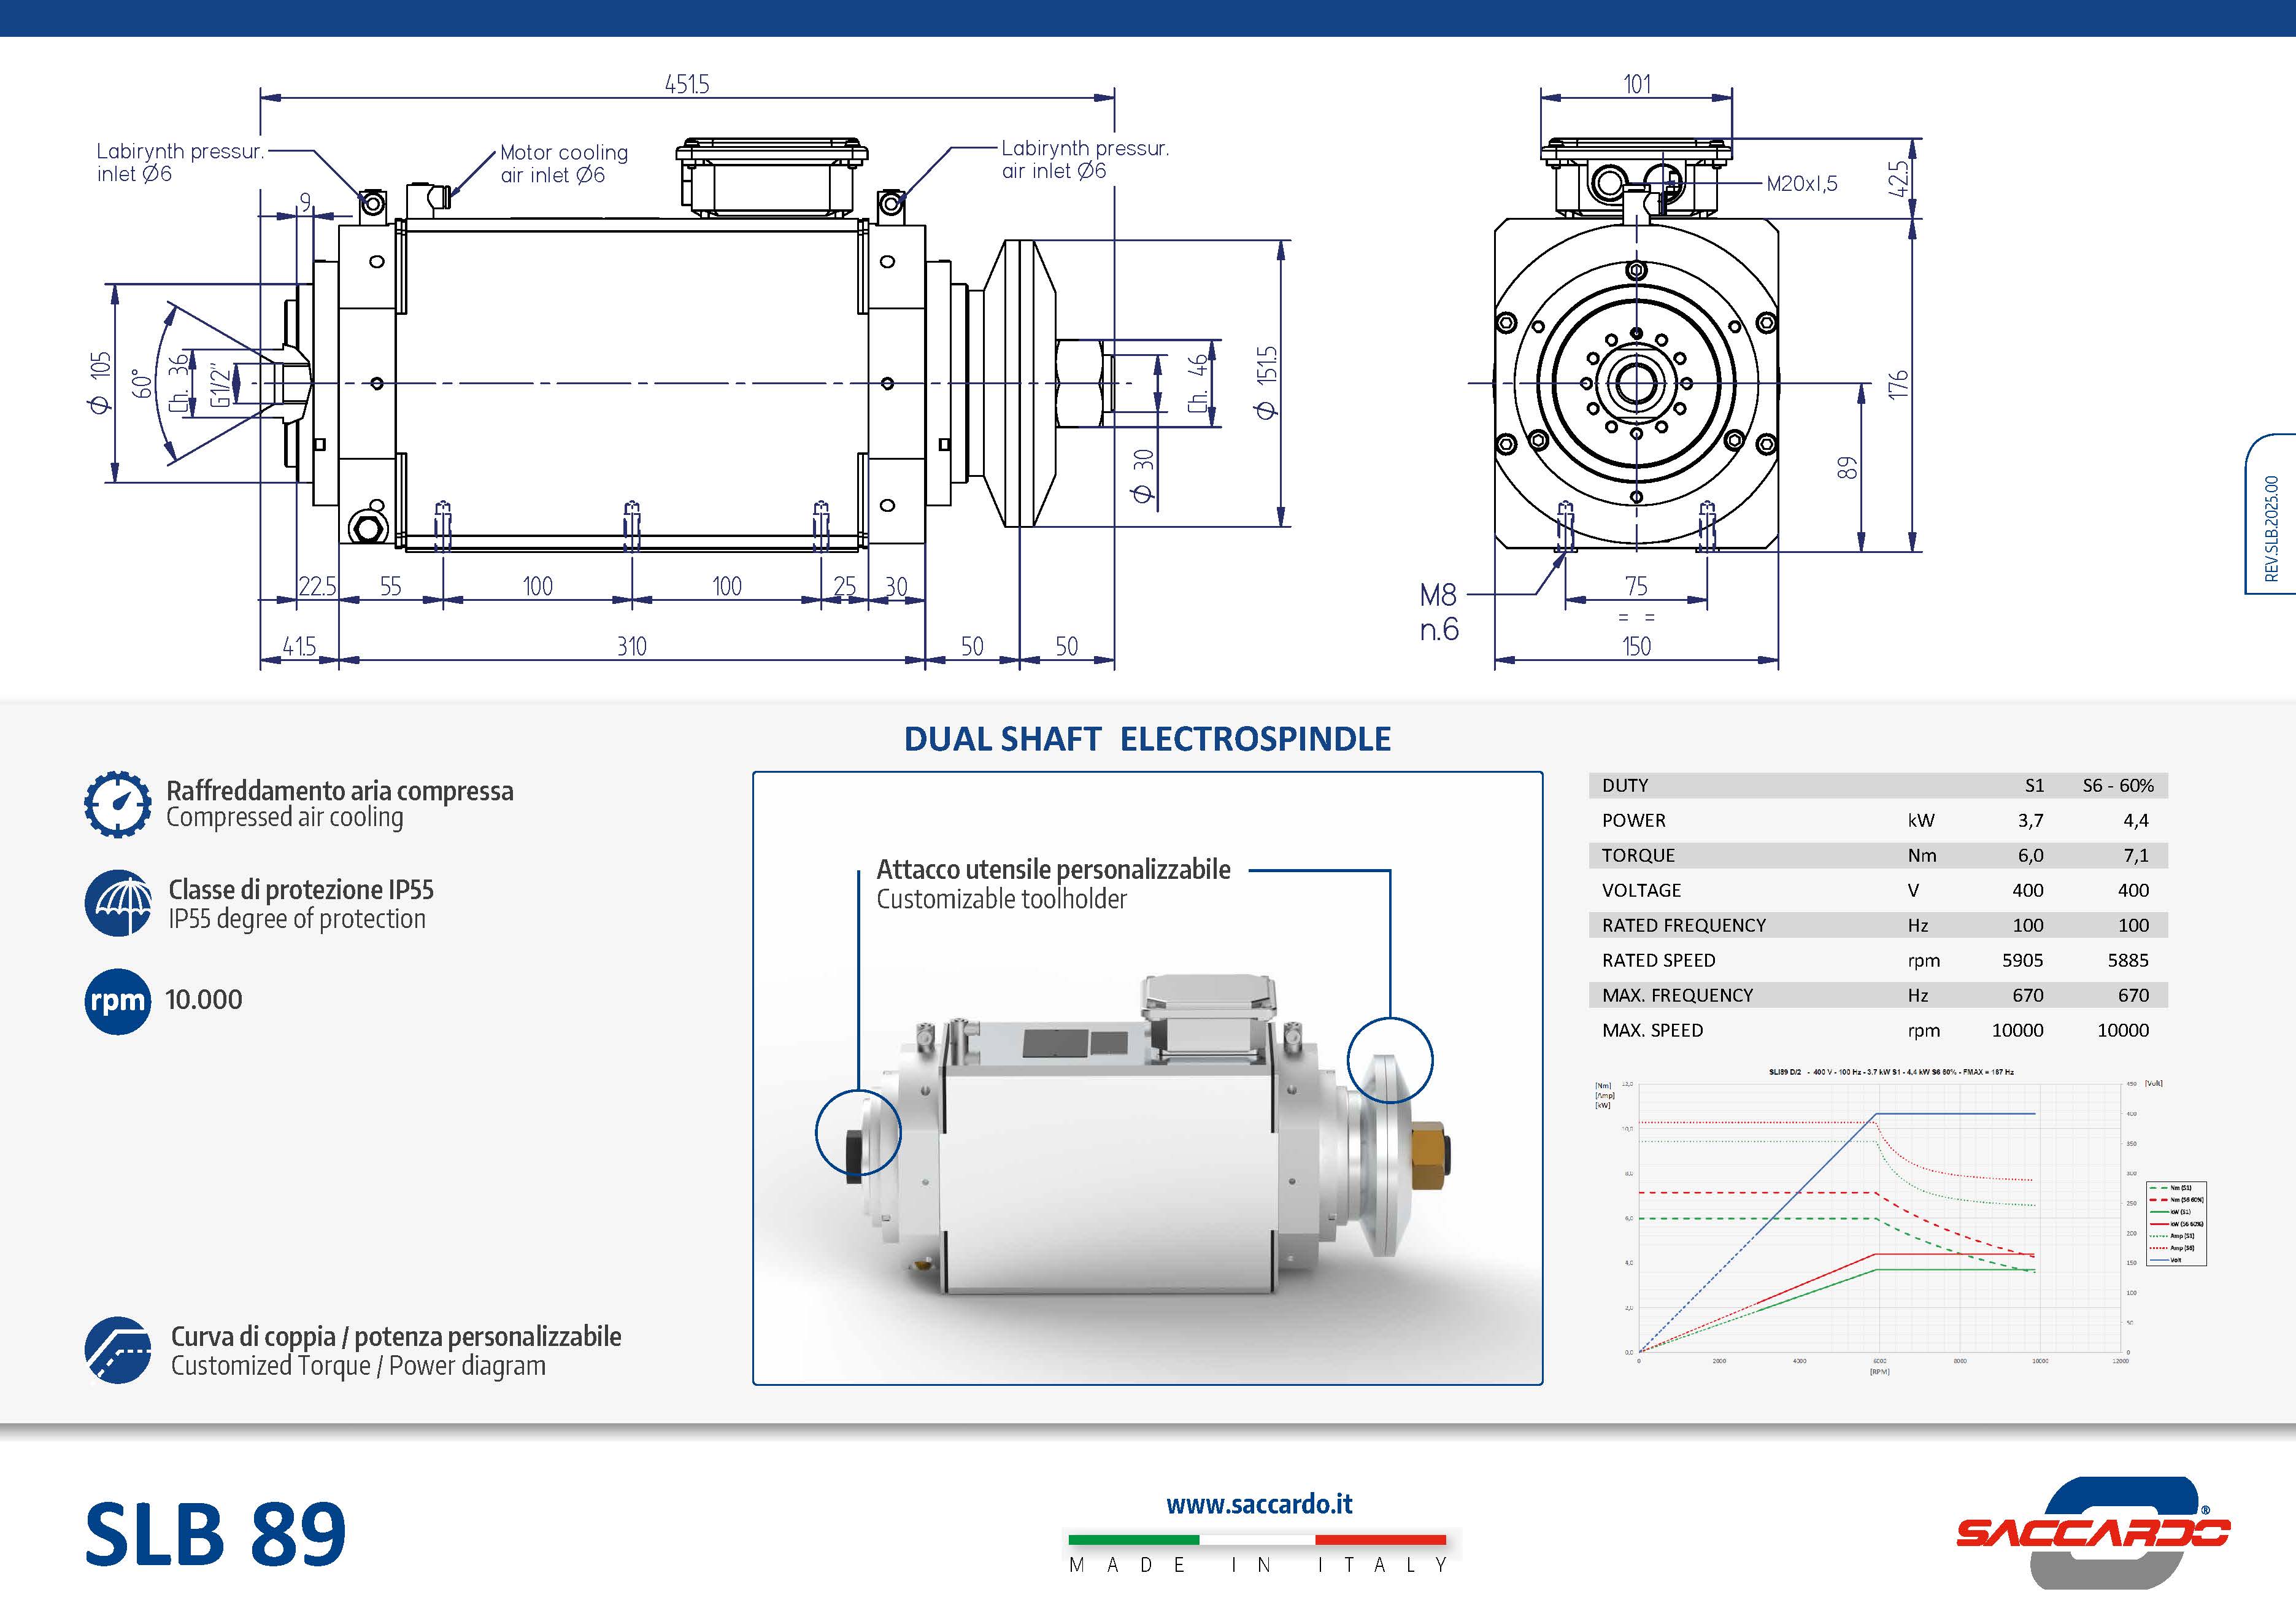Click the Motor cooling air inlet label
The image size is (2296, 1624).
tap(564, 163)
